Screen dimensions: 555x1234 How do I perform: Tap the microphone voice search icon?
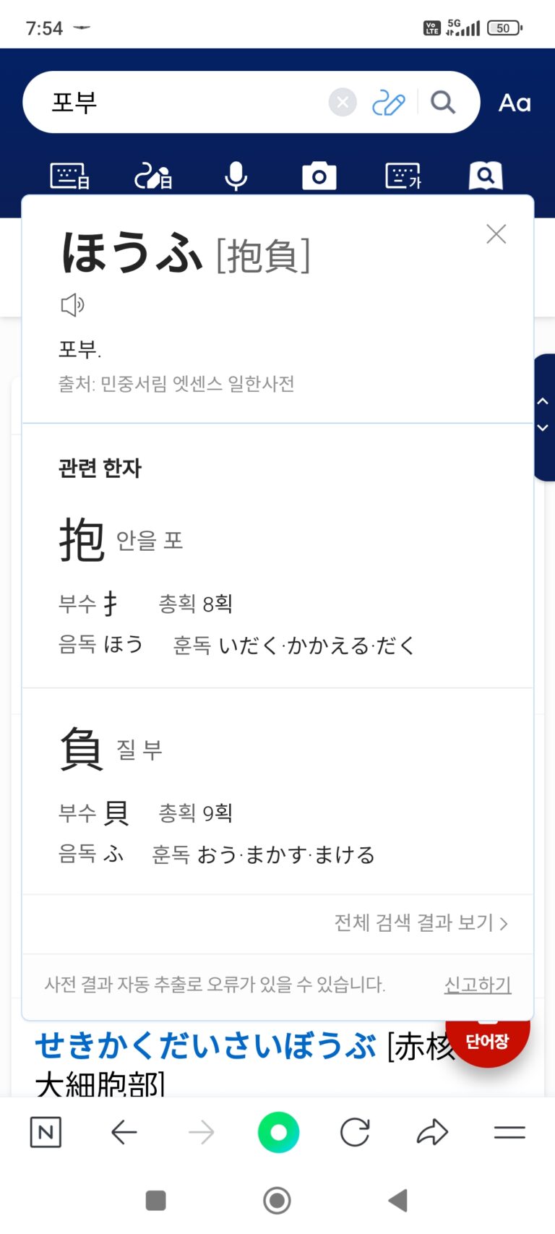[x=236, y=176]
